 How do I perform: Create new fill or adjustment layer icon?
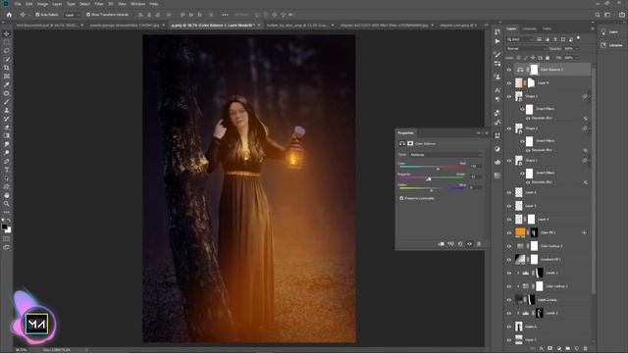click(558, 349)
